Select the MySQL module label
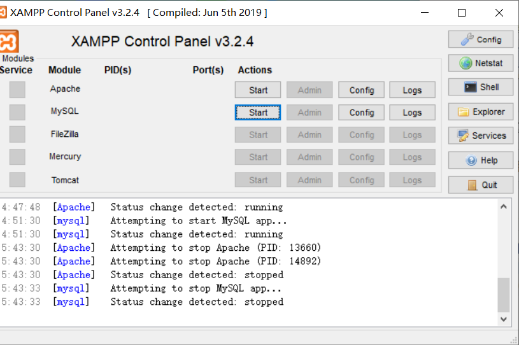519x345 pixels. pyautogui.click(x=65, y=111)
